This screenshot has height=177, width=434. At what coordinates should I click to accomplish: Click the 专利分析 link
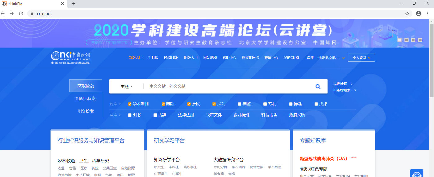[220, 167]
